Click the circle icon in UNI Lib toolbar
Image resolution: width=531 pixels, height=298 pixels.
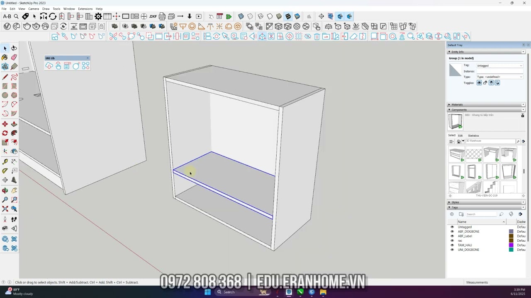(76, 66)
